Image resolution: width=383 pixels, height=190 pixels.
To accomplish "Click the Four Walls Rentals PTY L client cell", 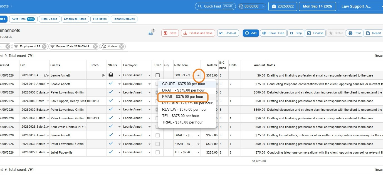I will [68, 127].
